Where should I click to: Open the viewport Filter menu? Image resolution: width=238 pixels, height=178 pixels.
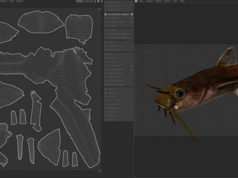tap(175, 1)
